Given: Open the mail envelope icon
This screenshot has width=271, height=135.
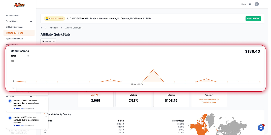Looking at the screenshot, I should point(250,4).
